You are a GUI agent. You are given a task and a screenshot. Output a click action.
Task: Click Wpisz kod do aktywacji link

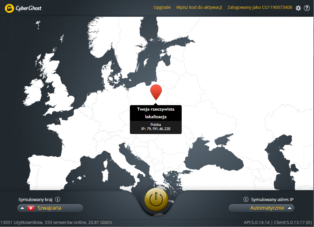[199, 7]
